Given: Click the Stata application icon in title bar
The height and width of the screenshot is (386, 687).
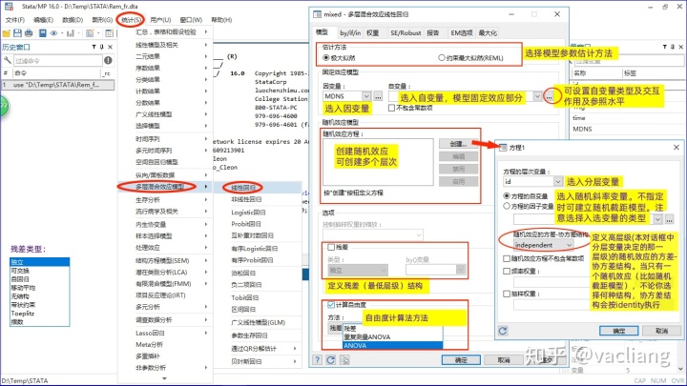Looking at the screenshot, I should point(9,6).
